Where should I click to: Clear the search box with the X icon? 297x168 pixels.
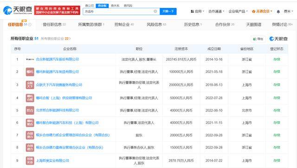pyautogui.click(x=155, y=11)
